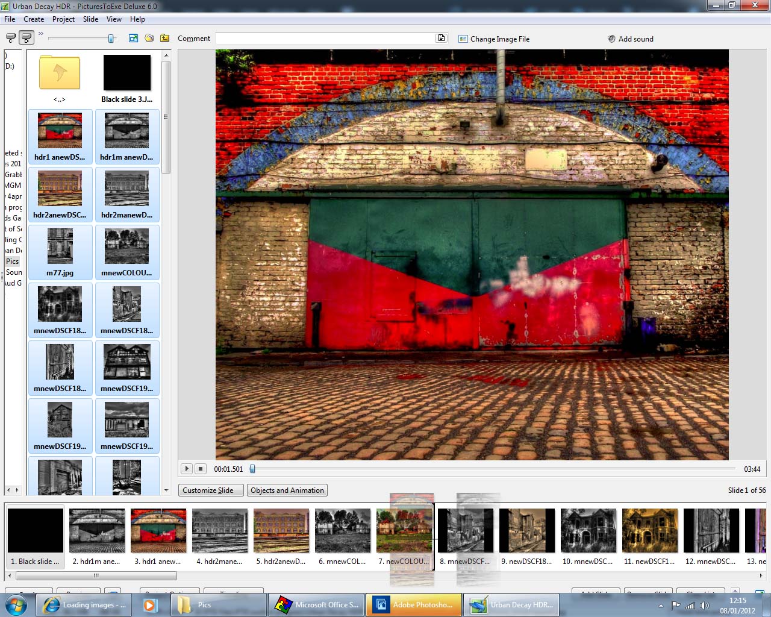Select m77.jpg thumbnail in file list

(60, 252)
